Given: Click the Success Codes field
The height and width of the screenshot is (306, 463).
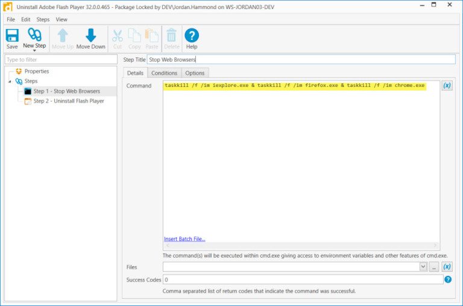Looking at the screenshot, I should [x=303, y=279].
